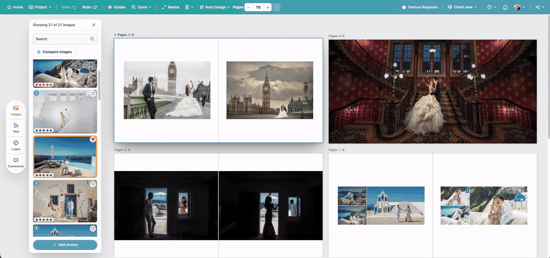Screen dimensions: 550x258
Task: Open the Client view menu
Action: click(462, 7)
